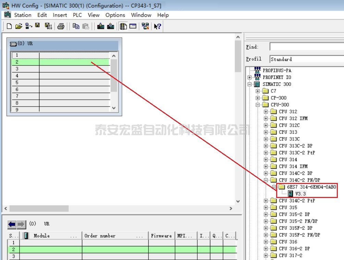Expand the PROFINET IO tree node
Image resolution: width=344 pixels, height=260 pixels.
(250, 77)
